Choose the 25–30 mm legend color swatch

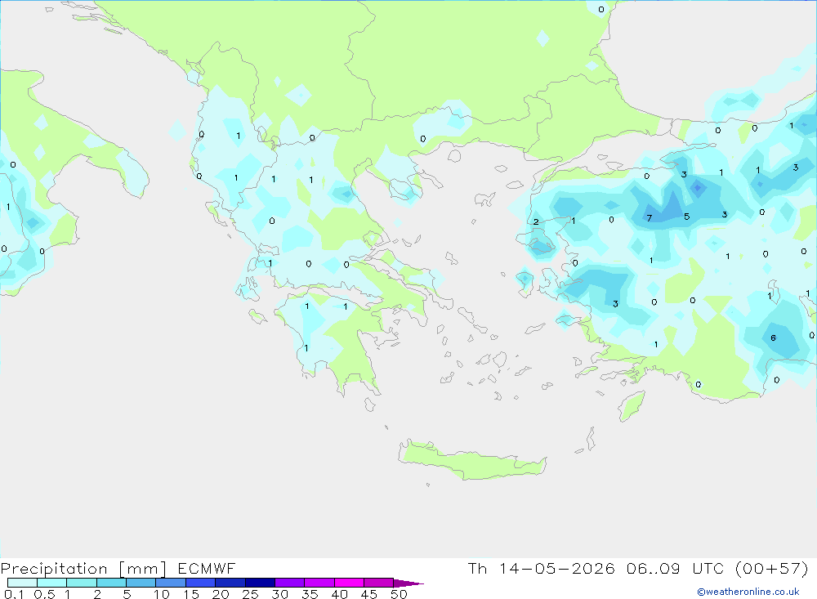coord(260,583)
